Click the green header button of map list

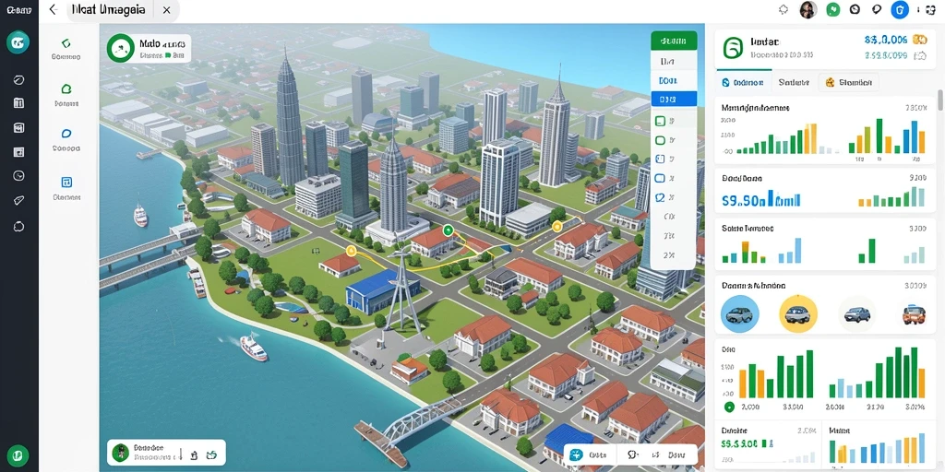674,41
